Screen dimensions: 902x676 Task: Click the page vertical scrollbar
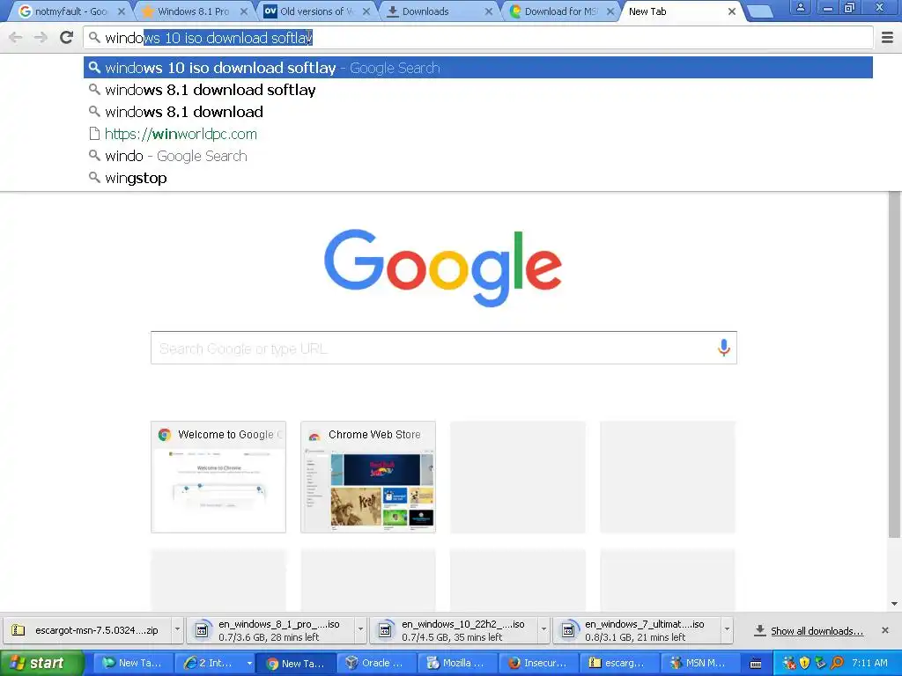click(x=895, y=365)
